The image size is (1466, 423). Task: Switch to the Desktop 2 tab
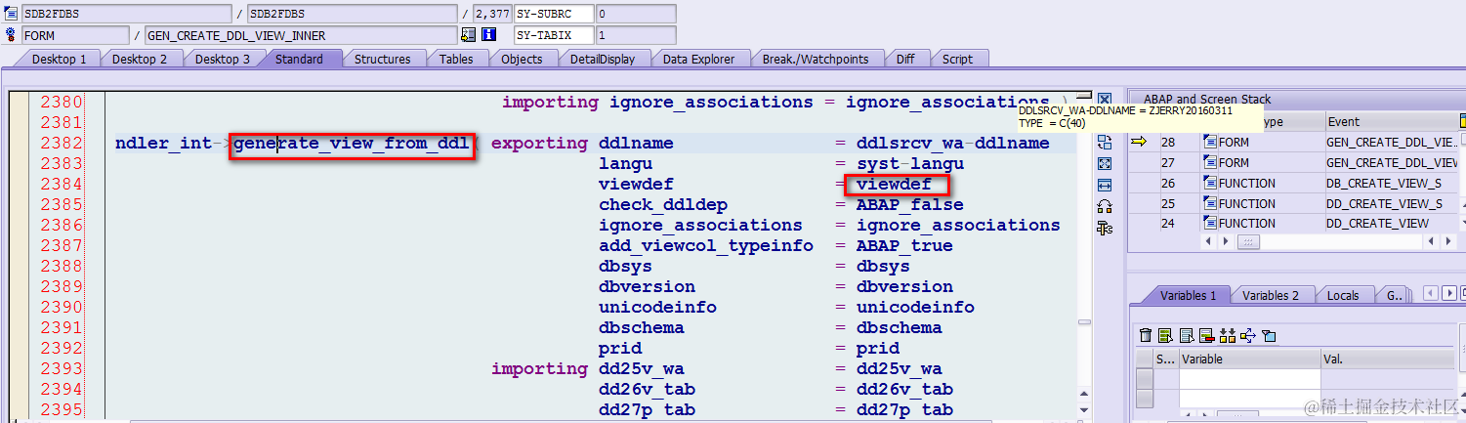140,59
